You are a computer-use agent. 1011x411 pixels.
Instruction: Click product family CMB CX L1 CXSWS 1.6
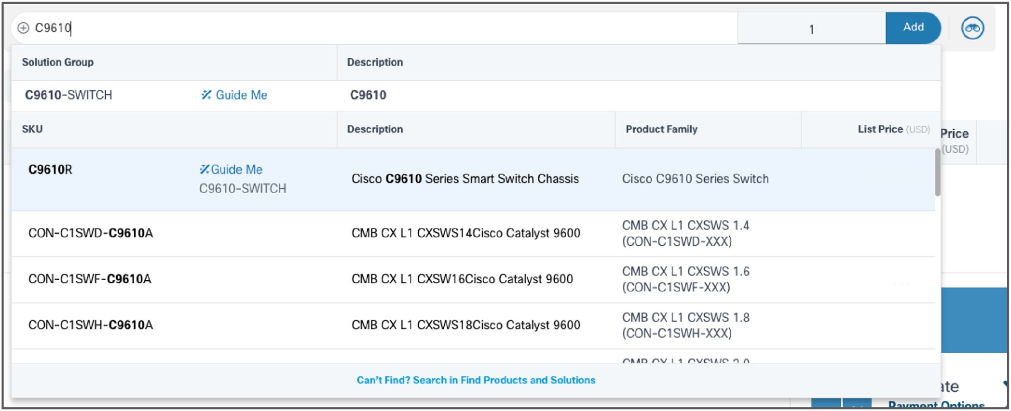tap(685, 279)
